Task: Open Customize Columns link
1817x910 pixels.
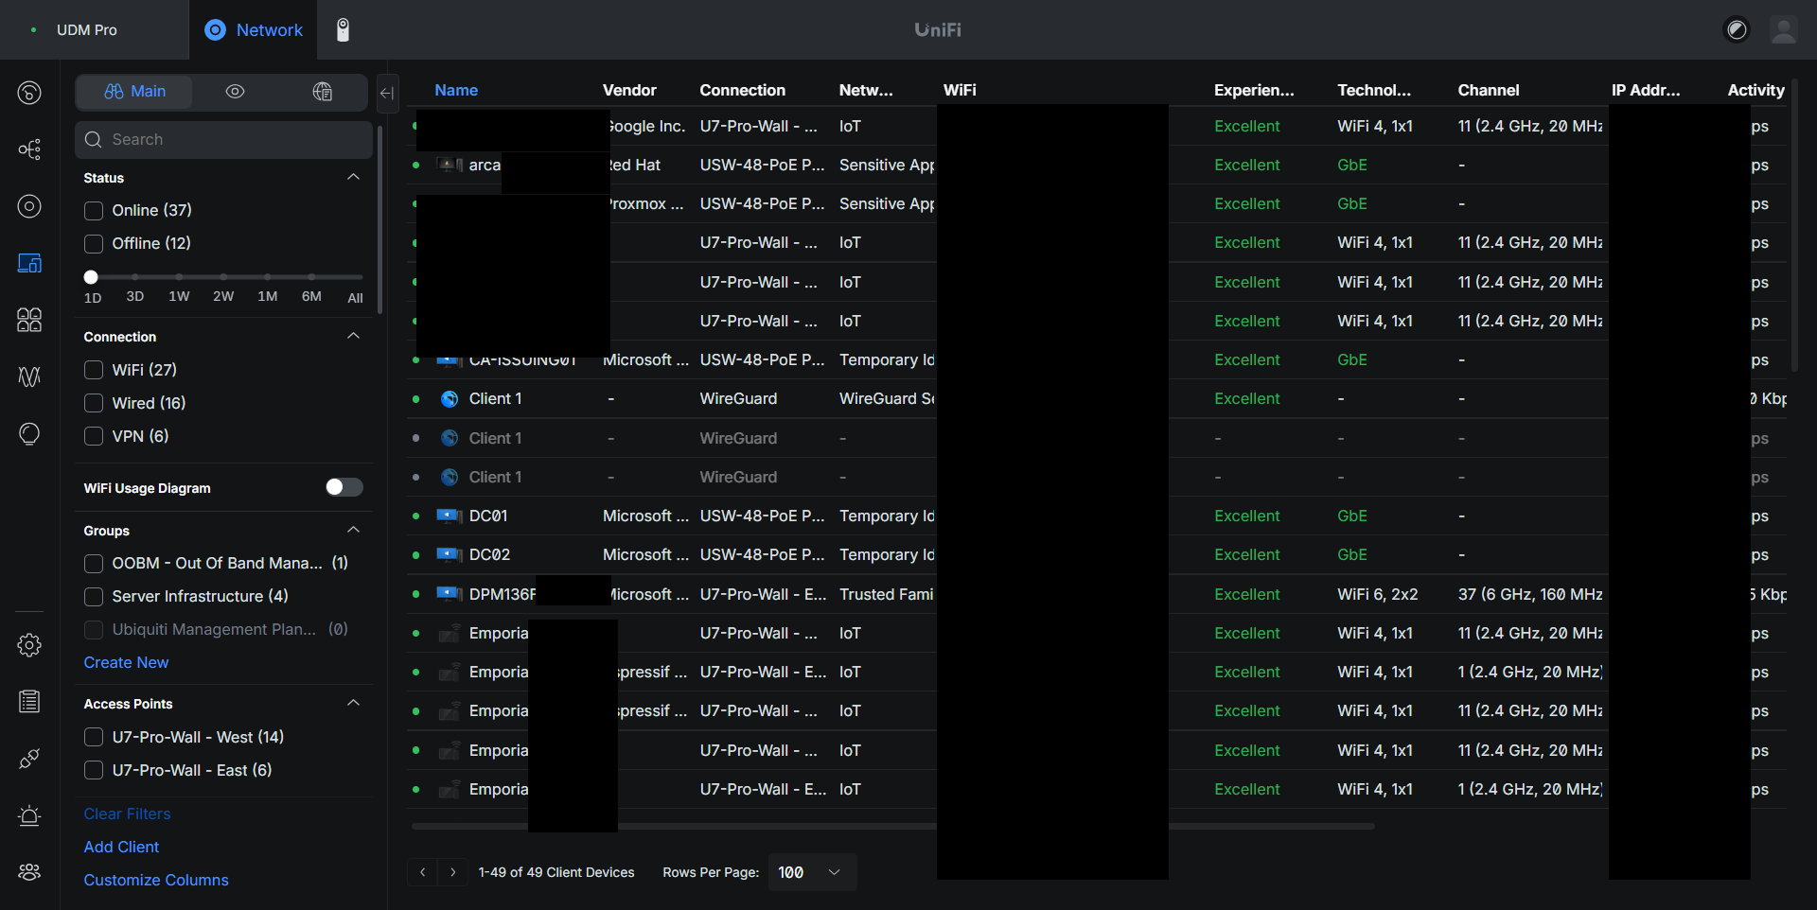Action: pos(156,880)
